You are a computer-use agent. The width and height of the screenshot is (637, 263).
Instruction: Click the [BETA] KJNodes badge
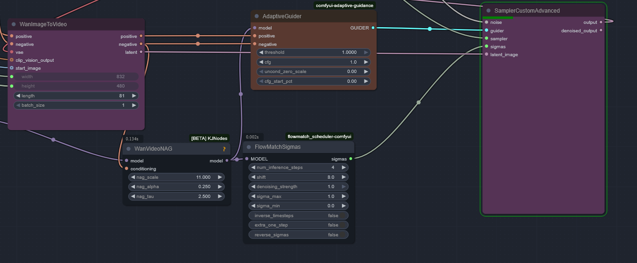click(x=209, y=138)
